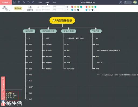Click the paste style button
This screenshot has height=107, width=138.
[x=46, y=10]
